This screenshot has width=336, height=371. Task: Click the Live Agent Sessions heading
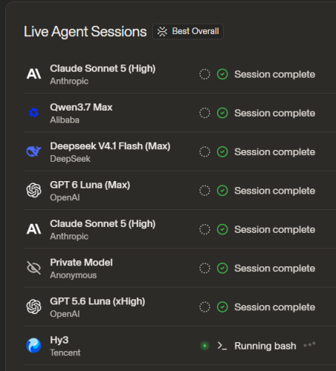point(85,32)
